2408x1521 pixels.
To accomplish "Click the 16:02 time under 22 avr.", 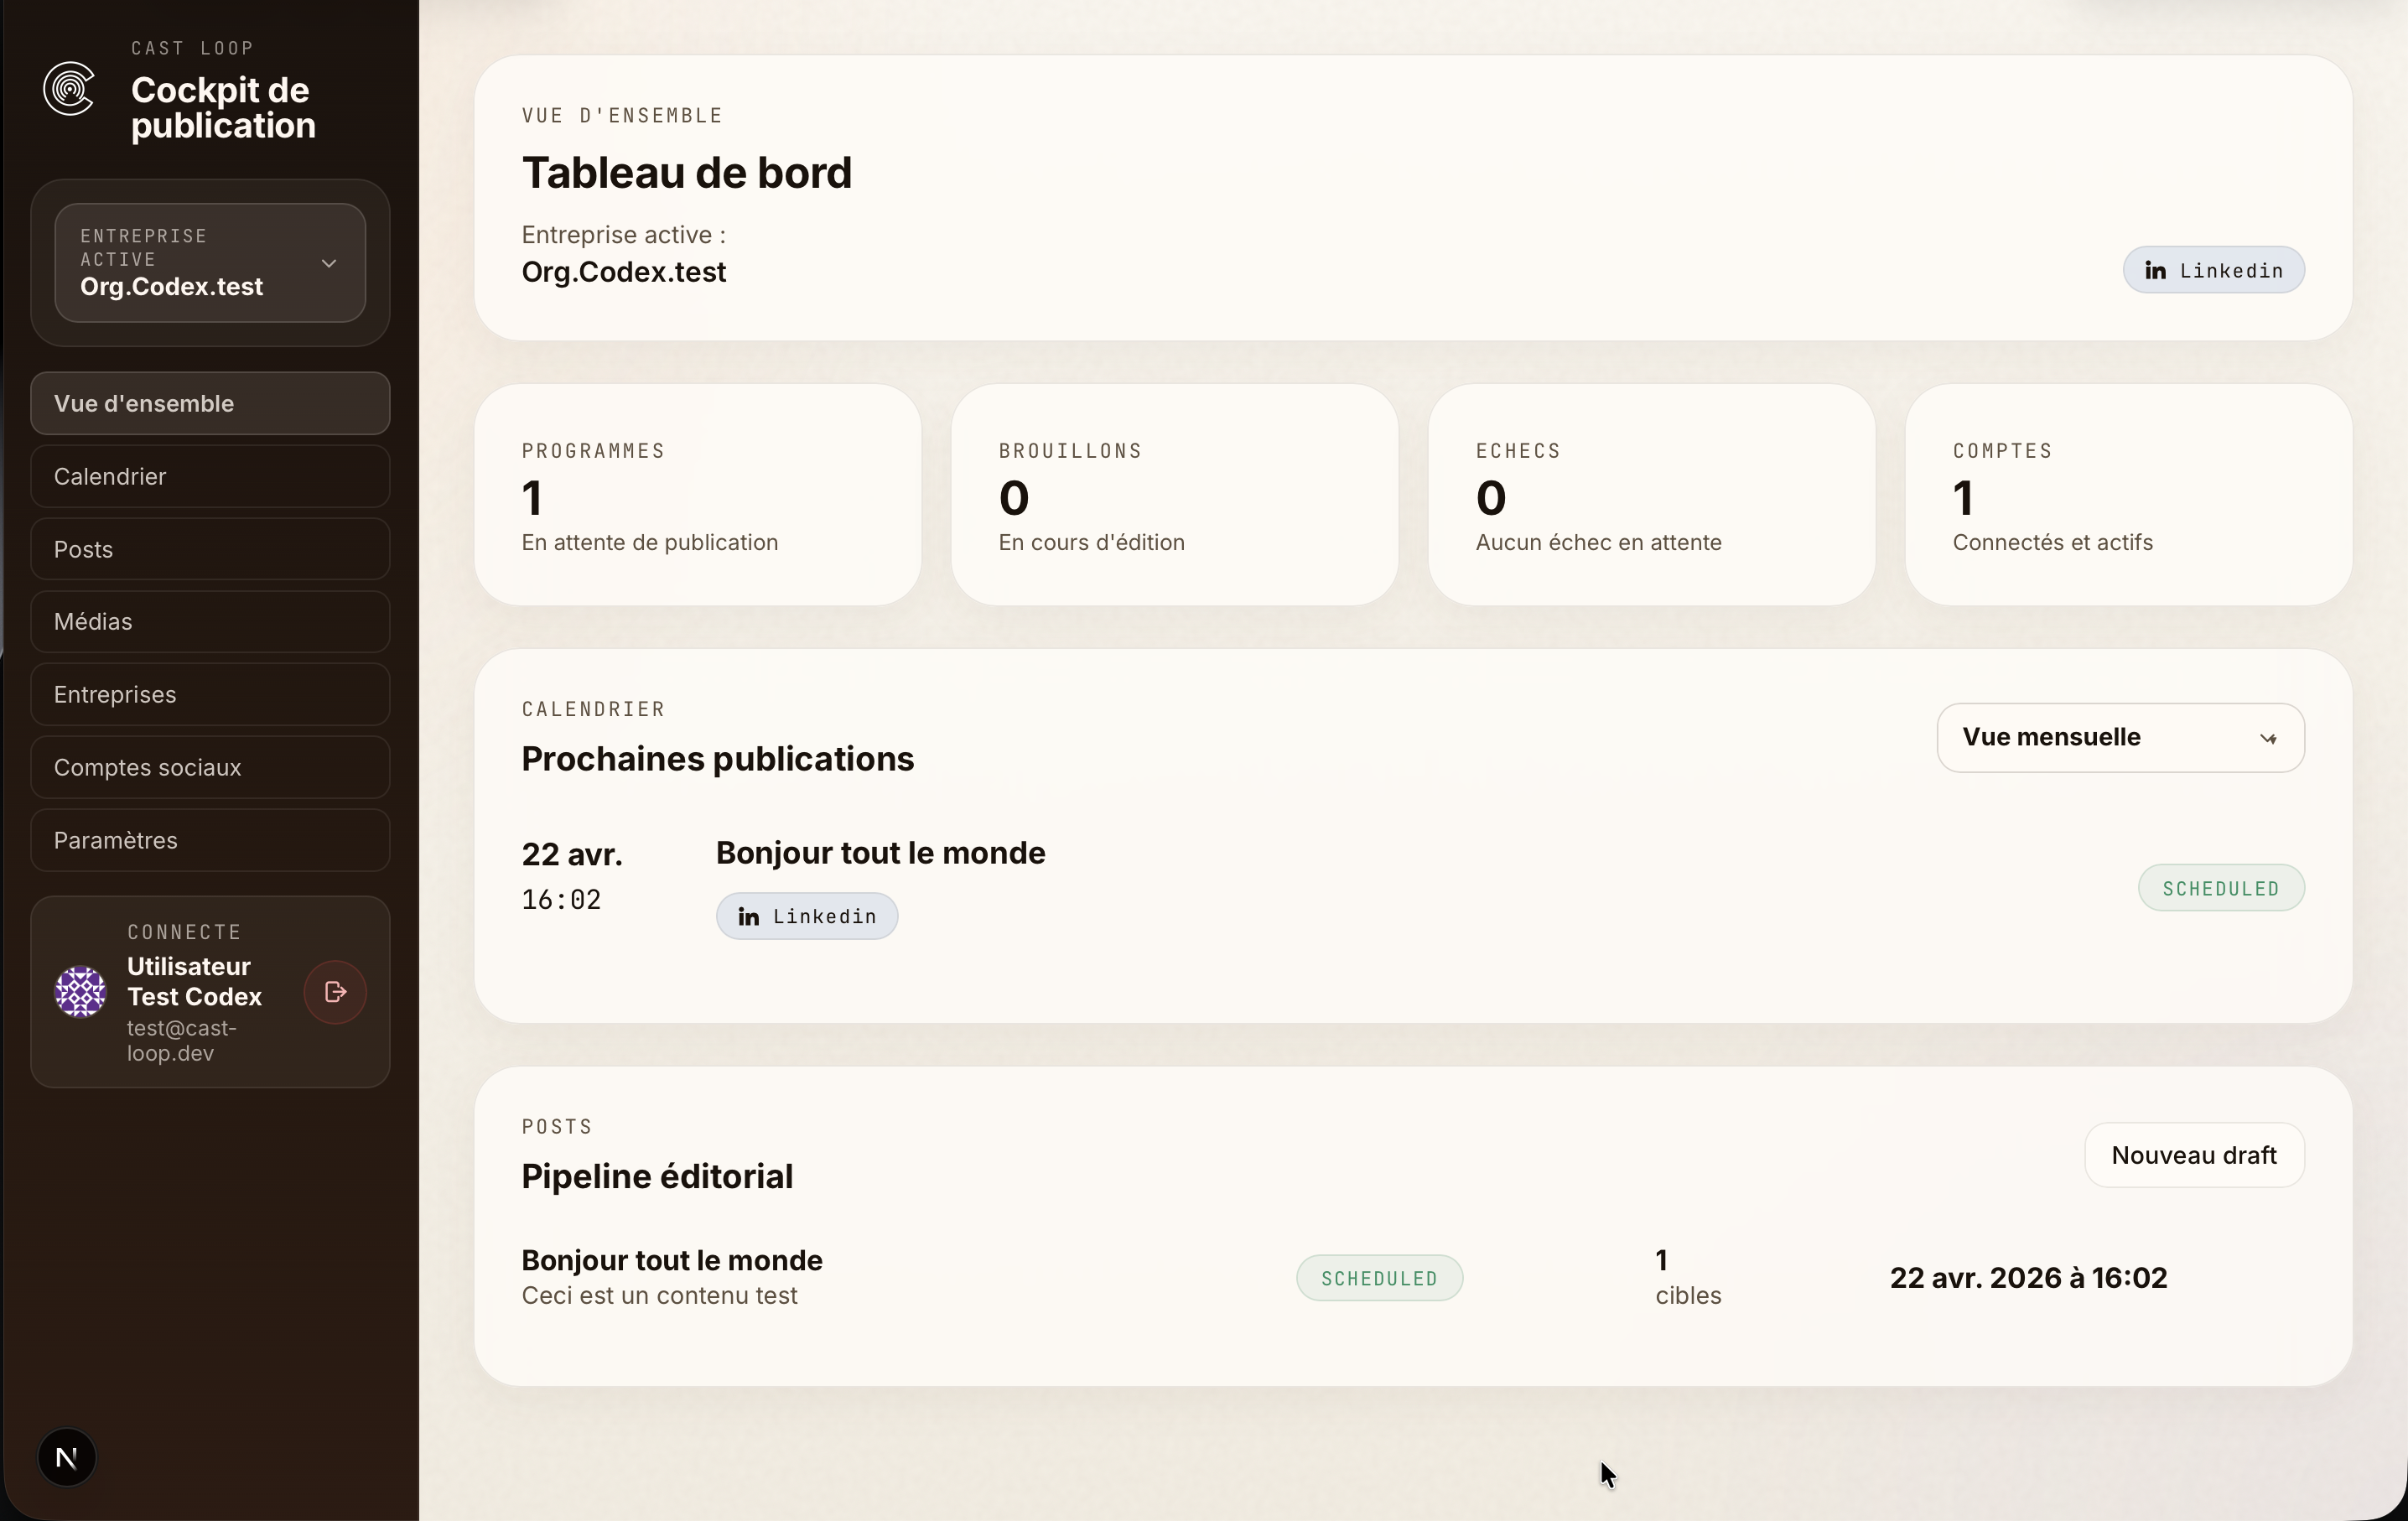I will click(561, 900).
